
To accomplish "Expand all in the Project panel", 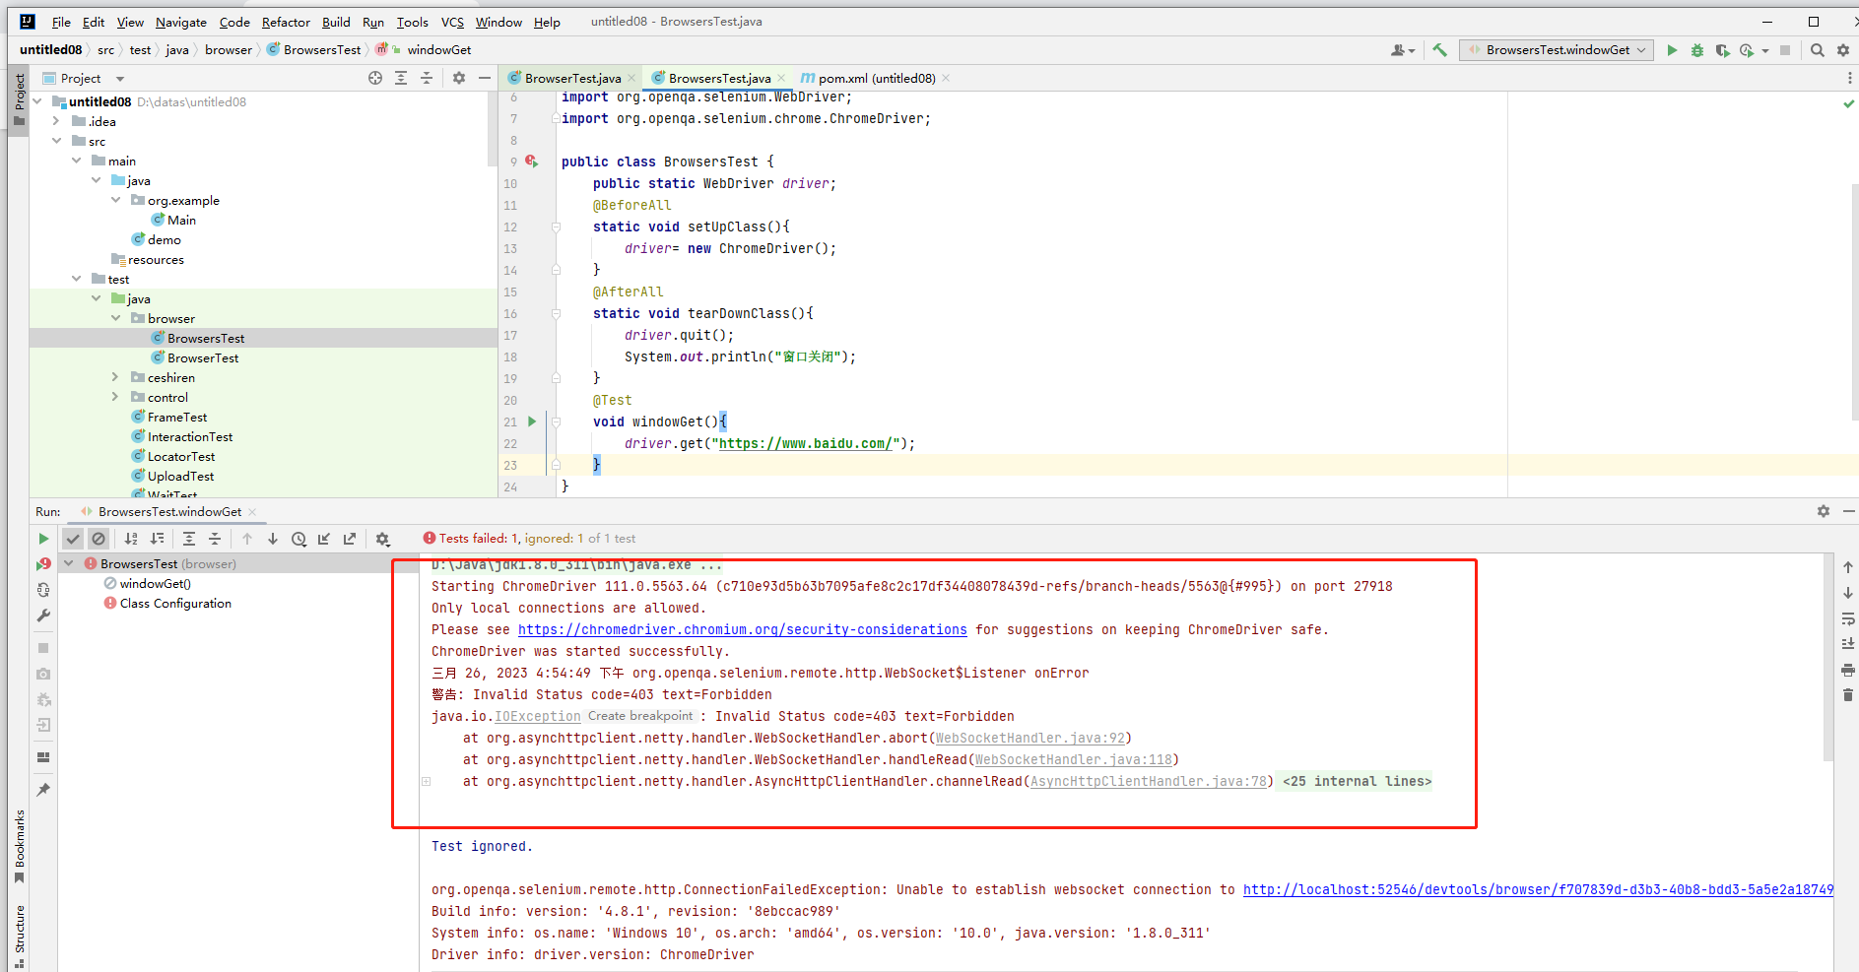I will point(401,78).
